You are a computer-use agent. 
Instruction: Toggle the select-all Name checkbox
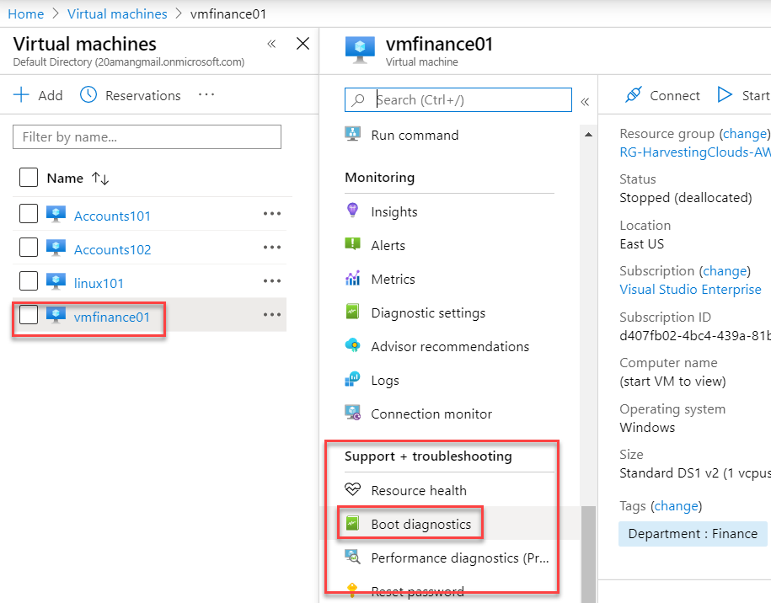[29, 178]
